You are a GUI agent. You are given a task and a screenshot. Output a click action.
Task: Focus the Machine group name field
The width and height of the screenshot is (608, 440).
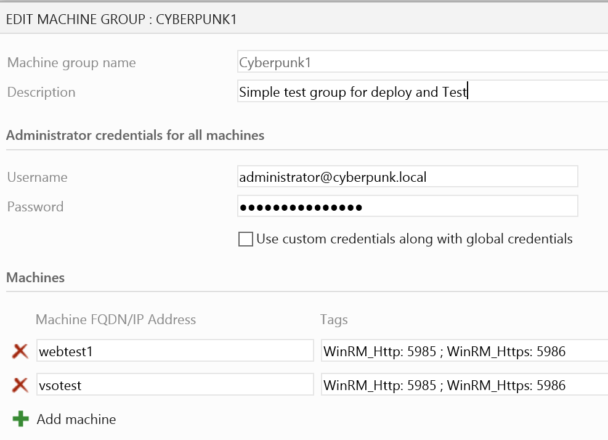[422, 62]
